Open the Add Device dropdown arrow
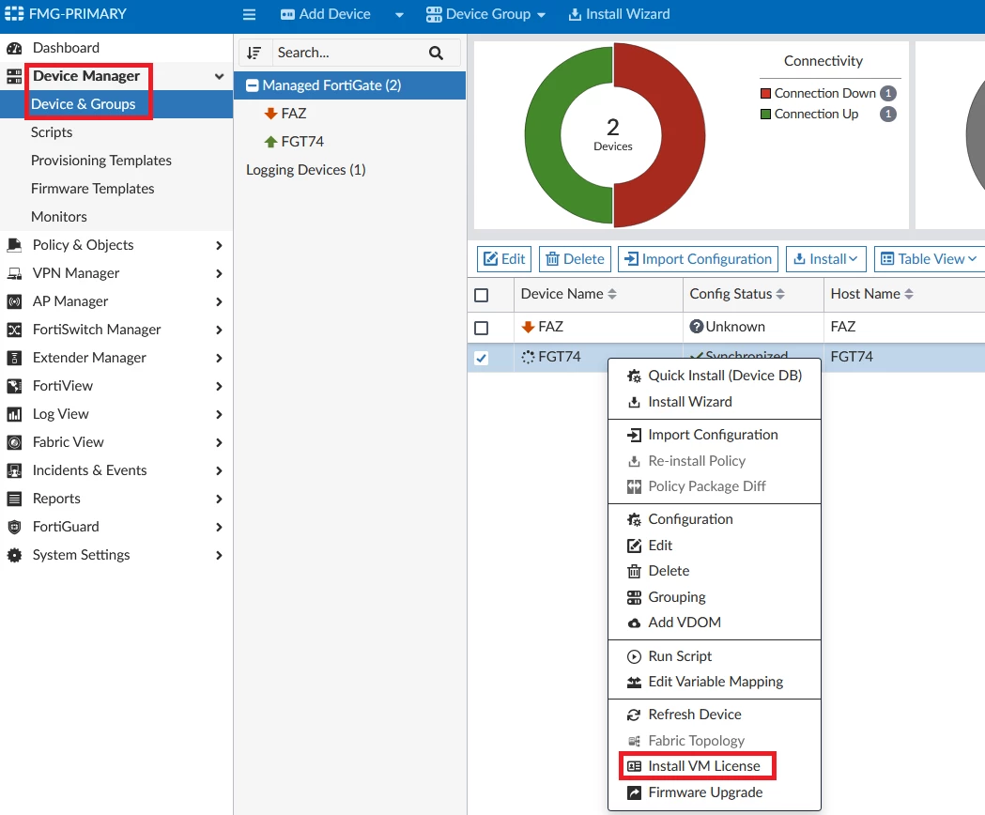985x815 pixels. coord(399,15)
